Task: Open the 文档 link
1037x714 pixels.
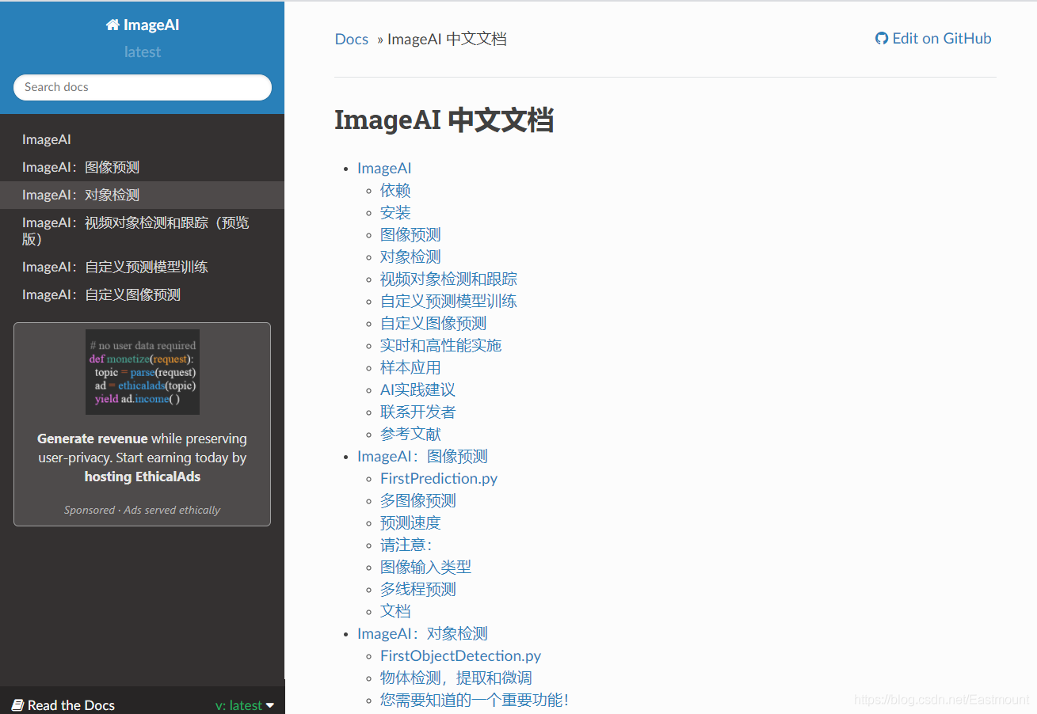Action: tap(395, 611)
